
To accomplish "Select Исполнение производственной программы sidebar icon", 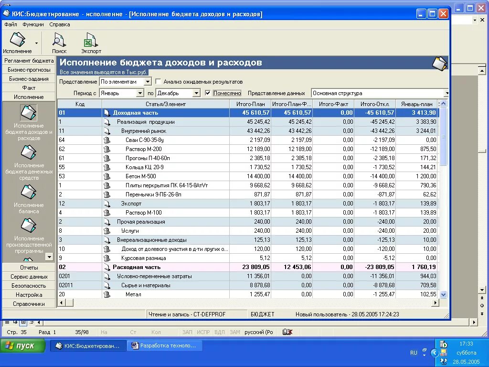I will click(x=29, y=226).
